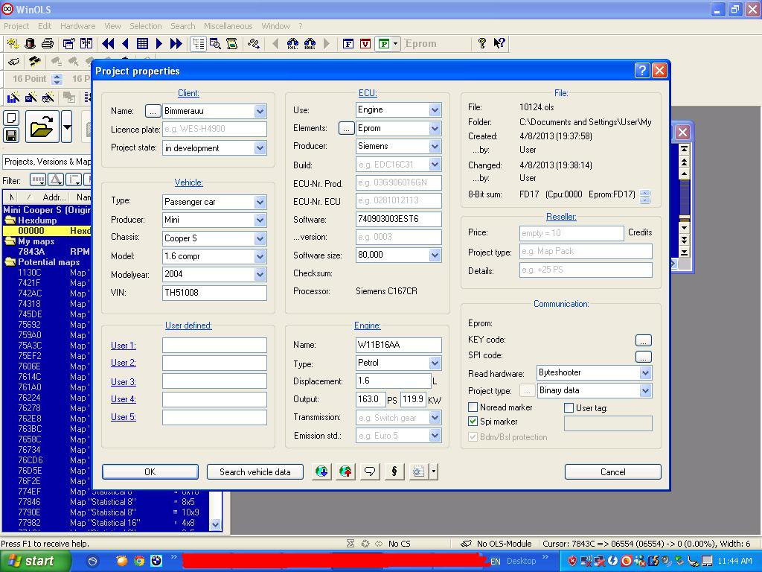This screenshot has width=762, height=572.
Task: Open project via the folder icon
Action: point(42,127)
